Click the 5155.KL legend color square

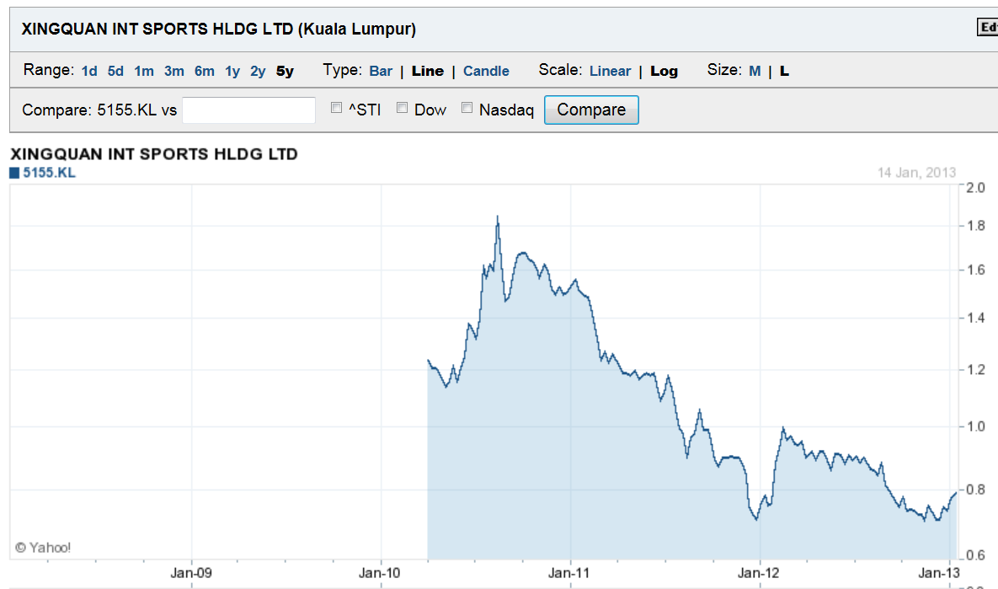[14, 173]
